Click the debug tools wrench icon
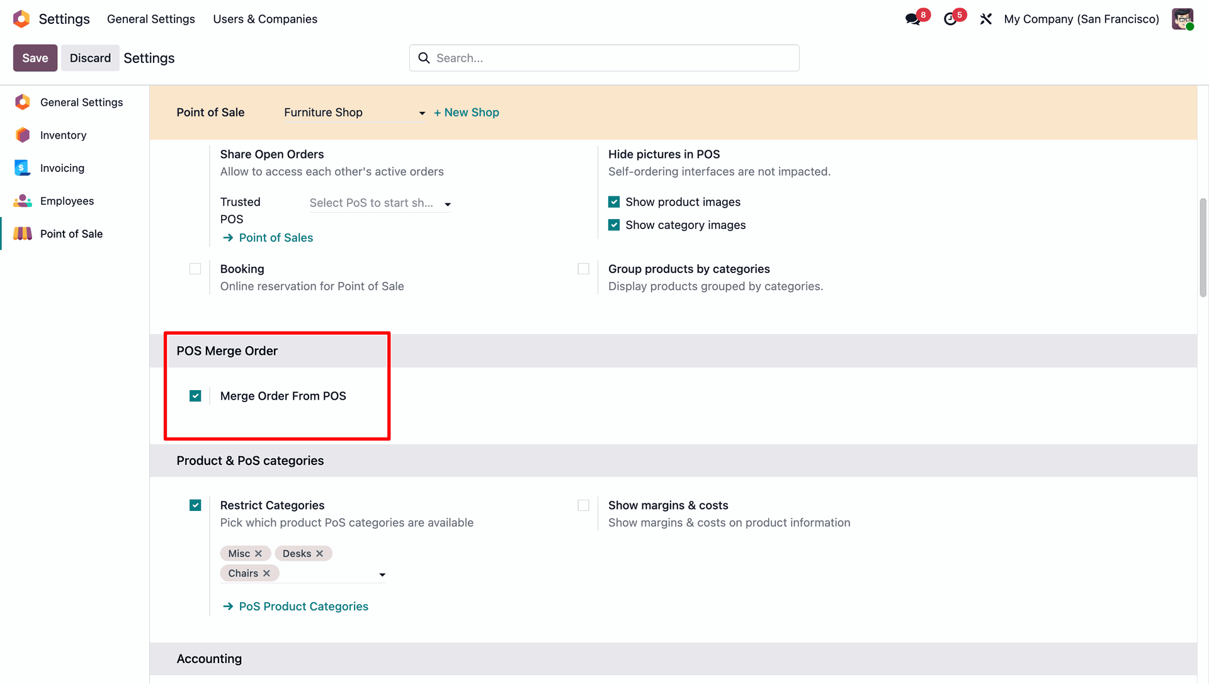This screenshot has height=684, width=1209. point(986,19)
